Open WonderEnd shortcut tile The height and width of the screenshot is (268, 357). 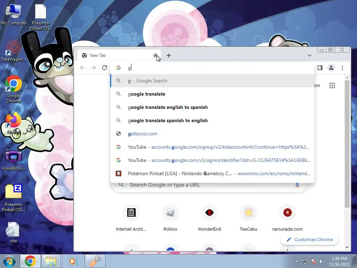point(209,218)
